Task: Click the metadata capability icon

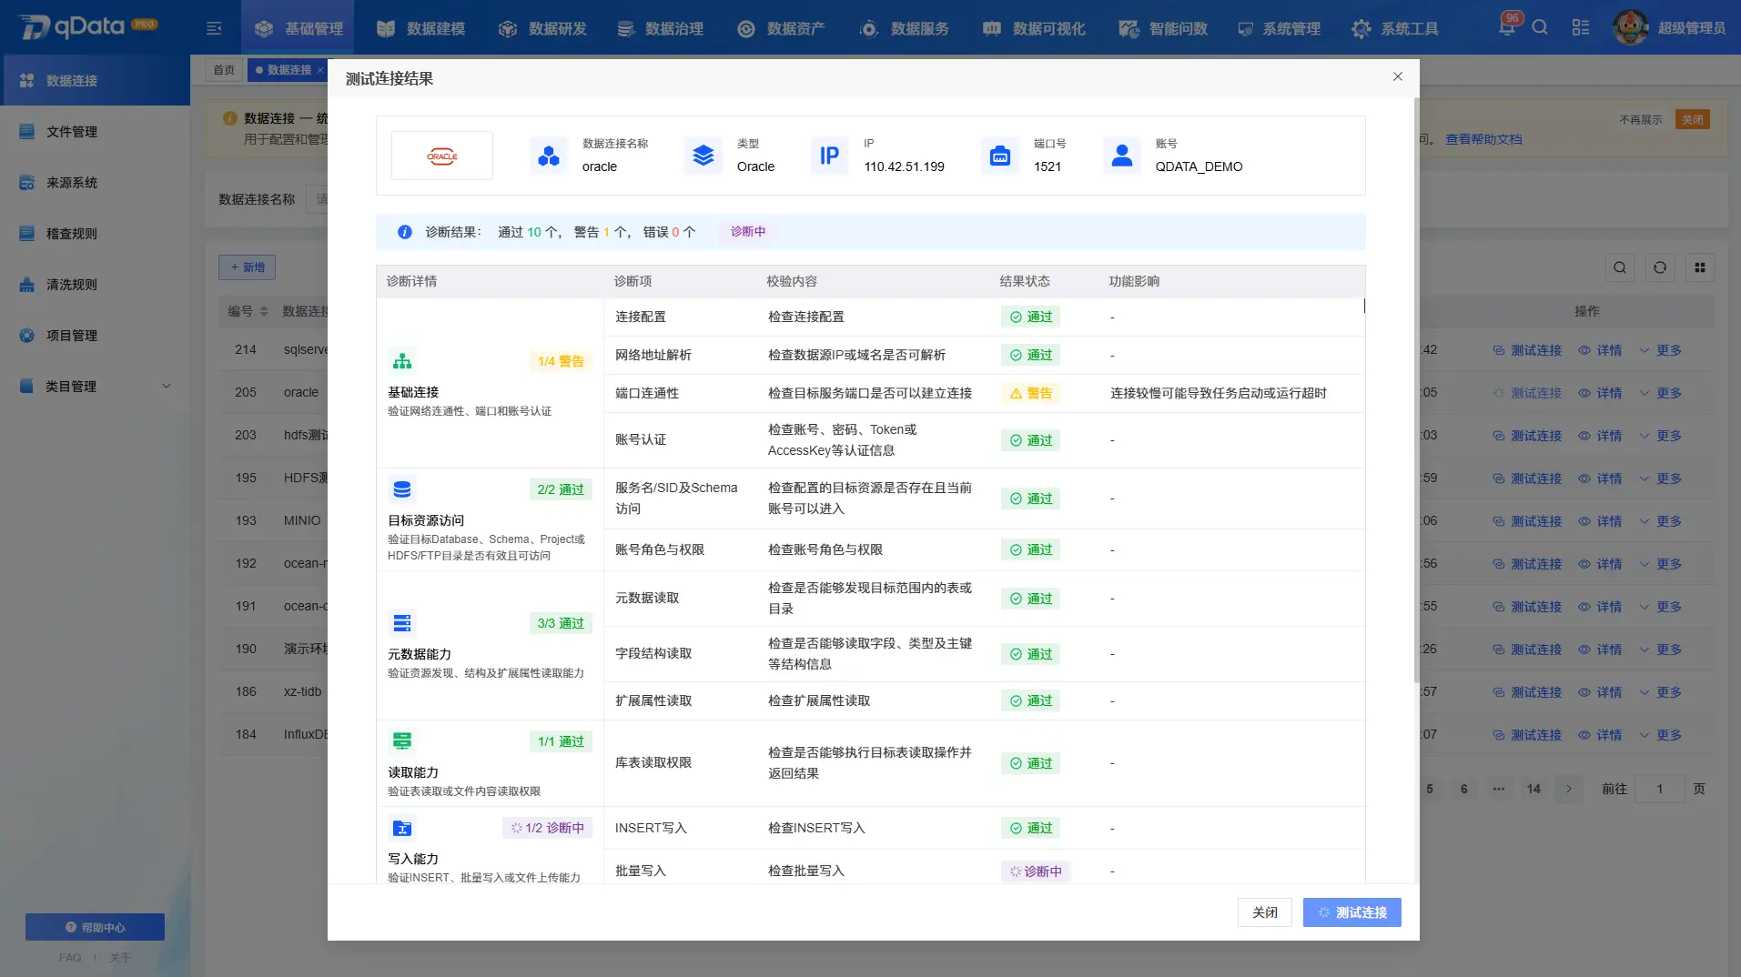Action: click(402, 623)
